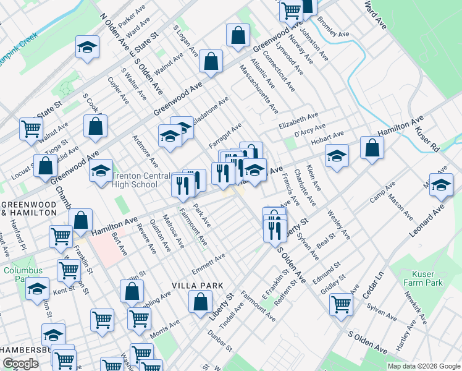Click the grocery cart marker near Cedar Ln

click(x=341, y=305)
